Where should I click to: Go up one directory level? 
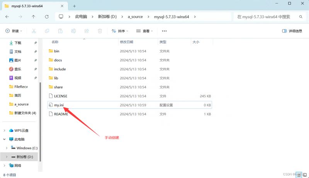pos(34,17)
